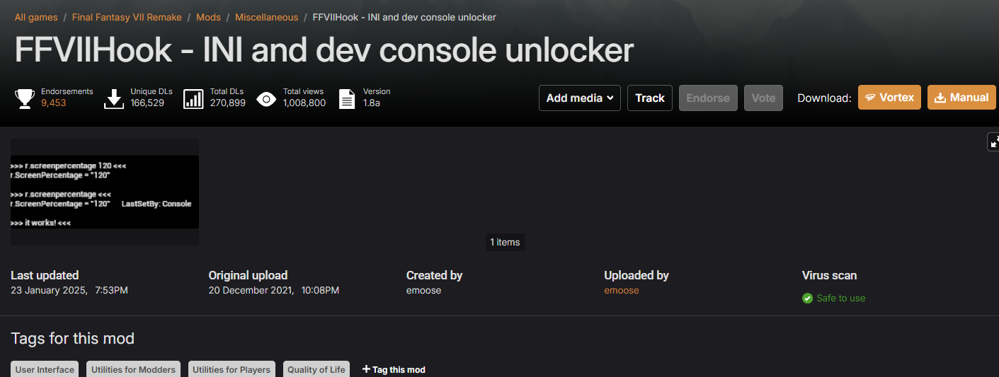Click the green Safe to use checkmark icon
999x377 pixels.
pos(807,298)
